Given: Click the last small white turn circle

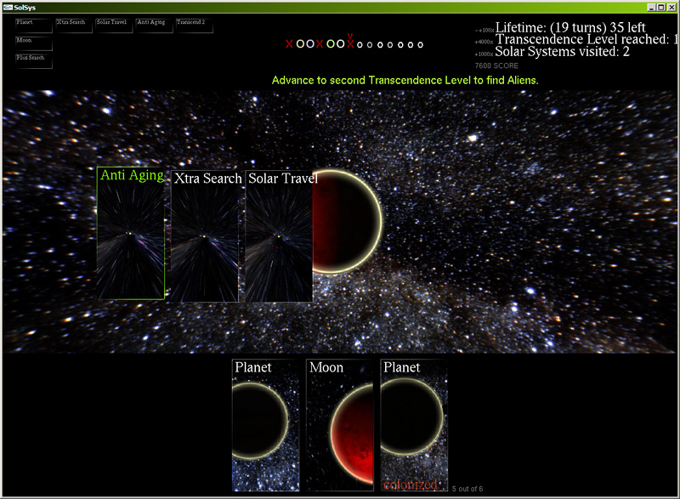Looking at the screenshot, I should pyautogui.click(x=420, y=44).
